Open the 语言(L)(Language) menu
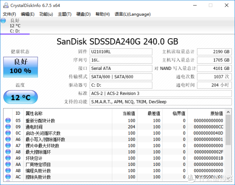The image size is (235, 185). (133, 14)
